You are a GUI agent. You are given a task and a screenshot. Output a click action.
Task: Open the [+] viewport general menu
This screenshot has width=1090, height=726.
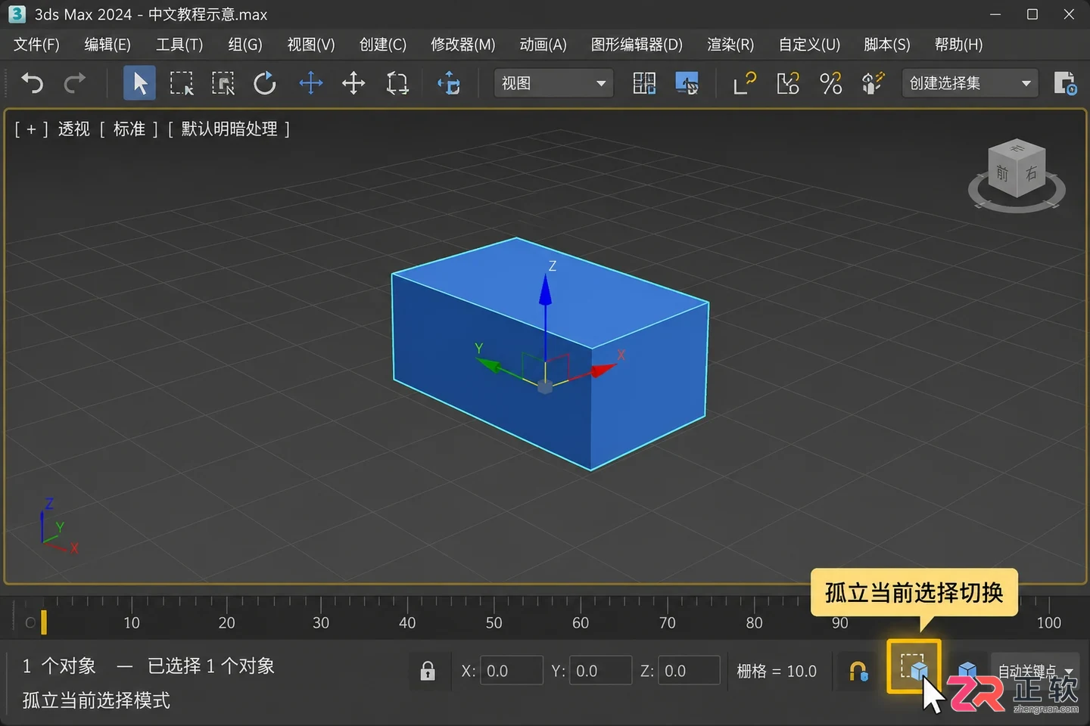tap(31, 129)
